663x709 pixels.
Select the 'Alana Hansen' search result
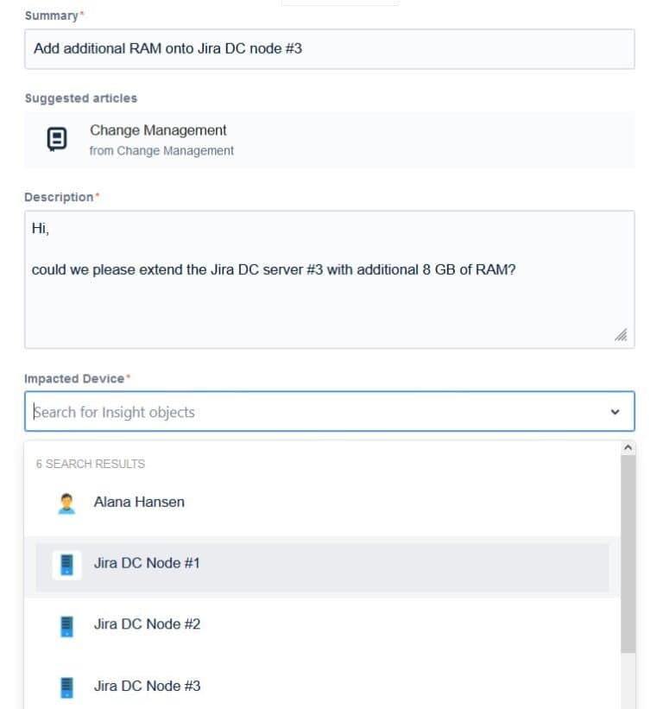tap(137, 502)
